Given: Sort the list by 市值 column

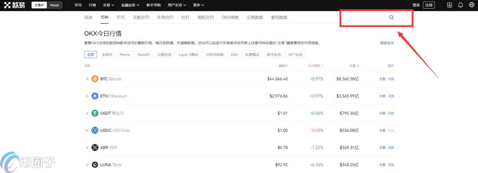Looking at the screenshot, I should (354, 66).
